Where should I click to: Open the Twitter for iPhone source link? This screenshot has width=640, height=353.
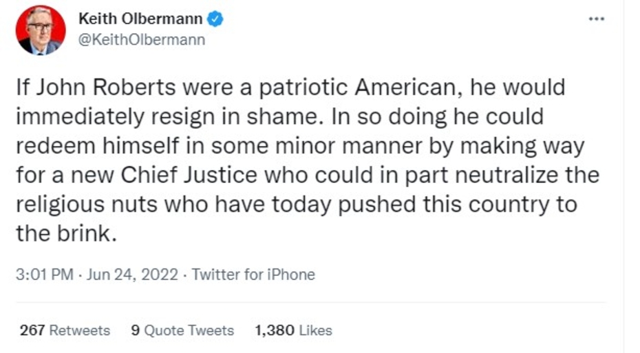[253, 275]
